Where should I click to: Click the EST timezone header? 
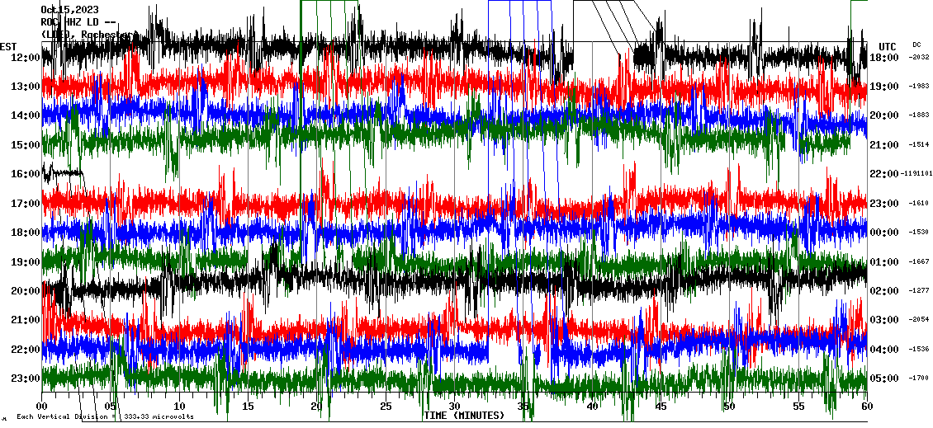8,46
